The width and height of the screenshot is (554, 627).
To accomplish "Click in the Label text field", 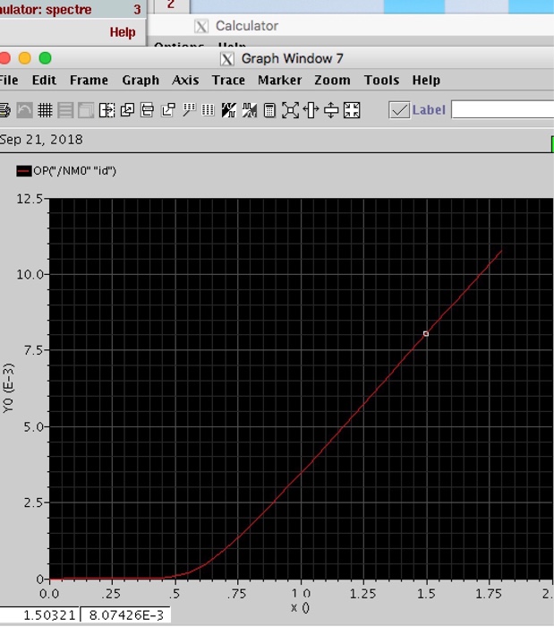I will pyautogui.click(x=502, y=109).
